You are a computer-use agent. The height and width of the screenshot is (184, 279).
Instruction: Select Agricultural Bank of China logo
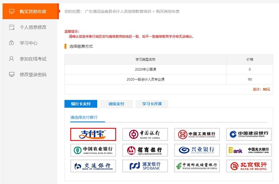tap(93, 150)
